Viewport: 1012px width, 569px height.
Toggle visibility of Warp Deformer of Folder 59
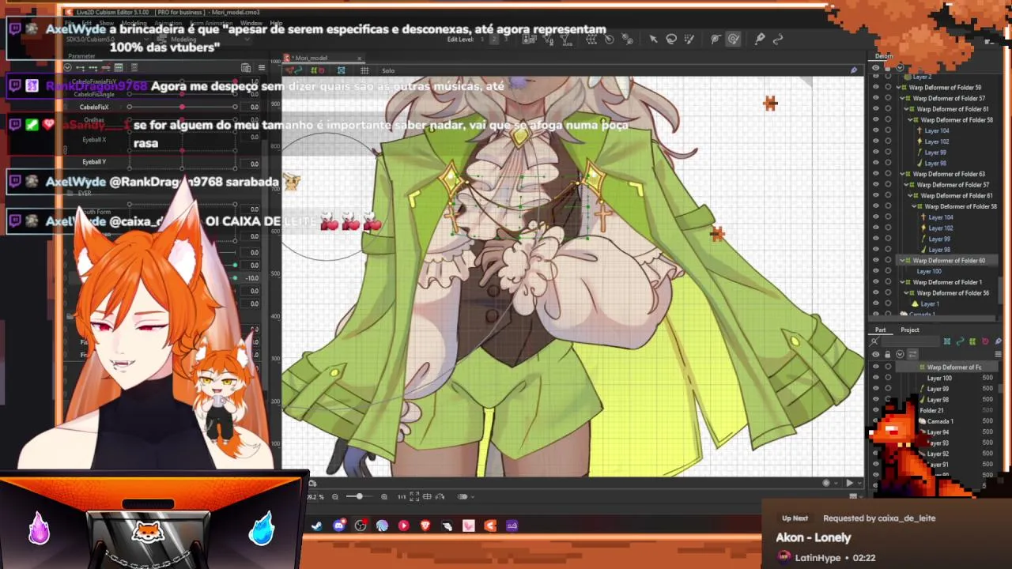(875, 88)
